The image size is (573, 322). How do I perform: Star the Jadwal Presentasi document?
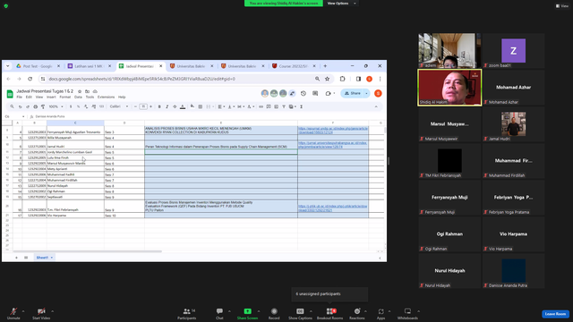tap(80, 91)
